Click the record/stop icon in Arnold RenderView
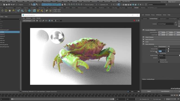Viewport: 180px width, 101px height. [x=37, y=20]
